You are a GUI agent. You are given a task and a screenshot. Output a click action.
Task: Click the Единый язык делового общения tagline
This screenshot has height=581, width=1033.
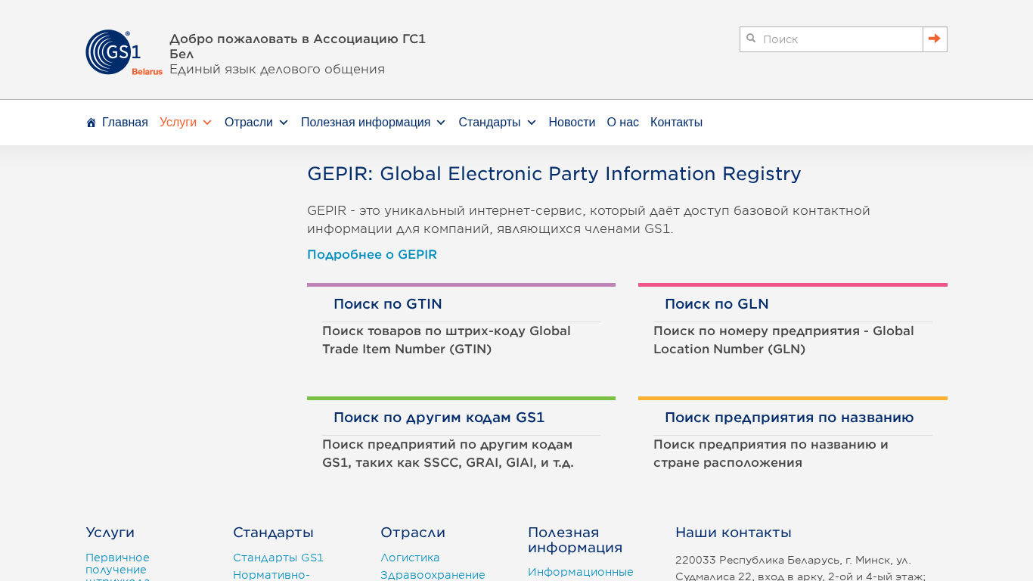click(x=277, y=70)
